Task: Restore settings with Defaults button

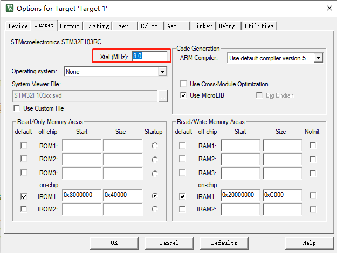Action: [224, 243]
